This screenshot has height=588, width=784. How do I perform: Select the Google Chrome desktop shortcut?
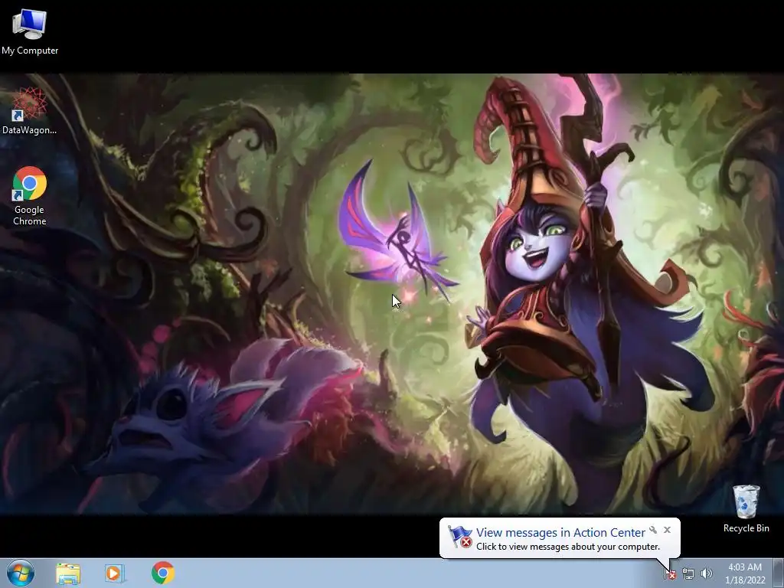click(x=30, y=196)
